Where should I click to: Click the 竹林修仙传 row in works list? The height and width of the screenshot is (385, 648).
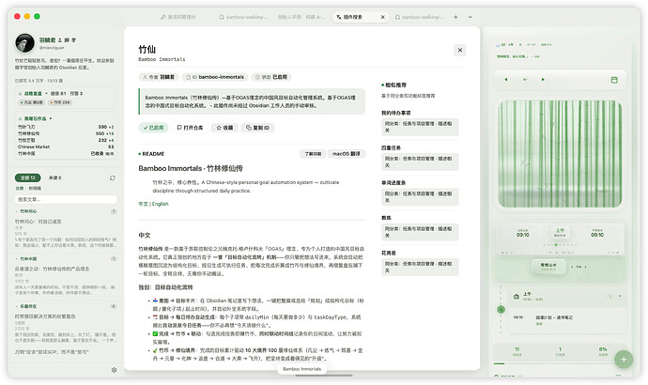tap(66, 133)
